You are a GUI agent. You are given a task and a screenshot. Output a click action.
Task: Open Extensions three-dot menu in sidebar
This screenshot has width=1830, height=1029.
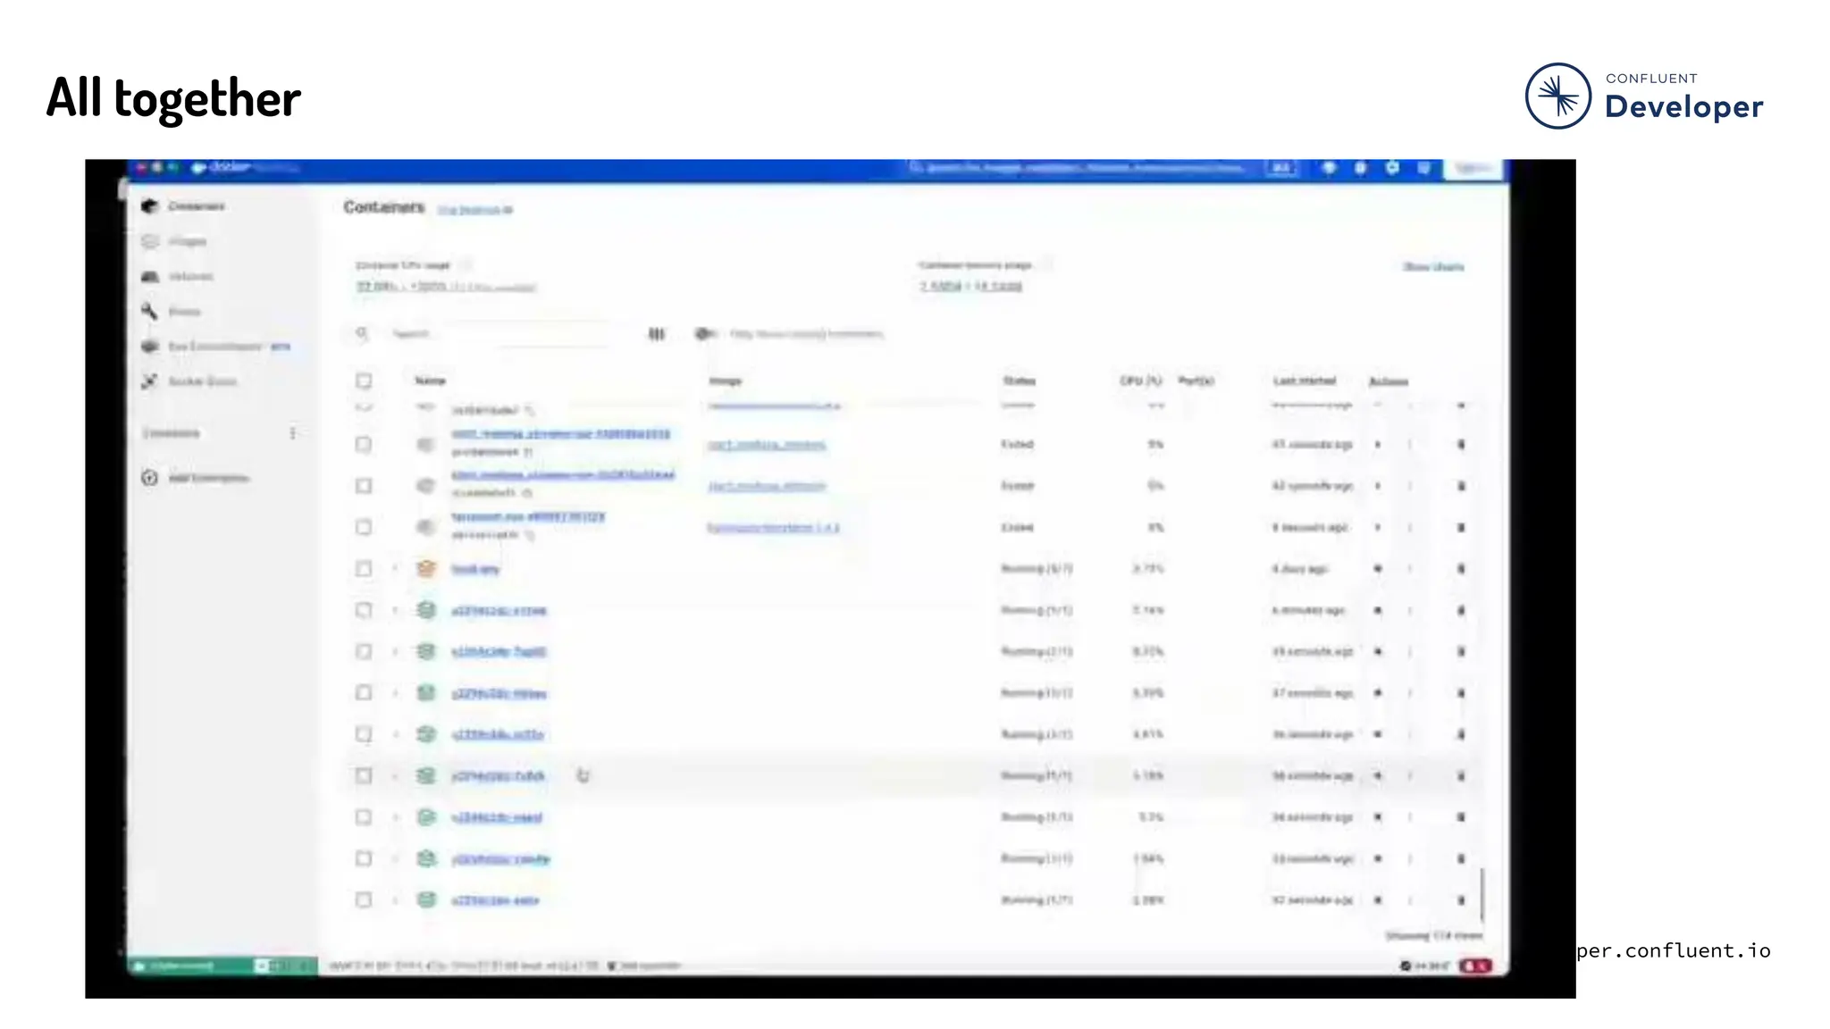click(292, 433)
